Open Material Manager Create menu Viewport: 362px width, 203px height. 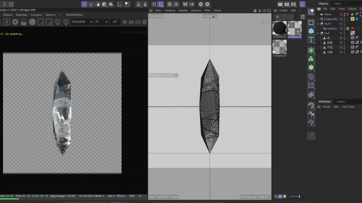[x=283, y=11]
